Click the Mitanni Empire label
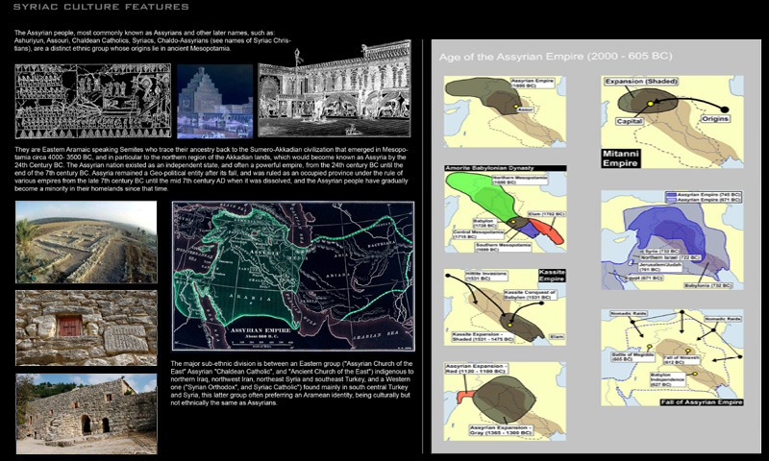 click(x=620, y=158)
